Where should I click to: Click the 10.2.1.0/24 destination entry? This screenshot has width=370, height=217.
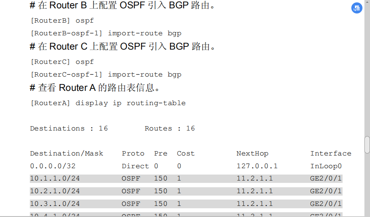[55, 191]
